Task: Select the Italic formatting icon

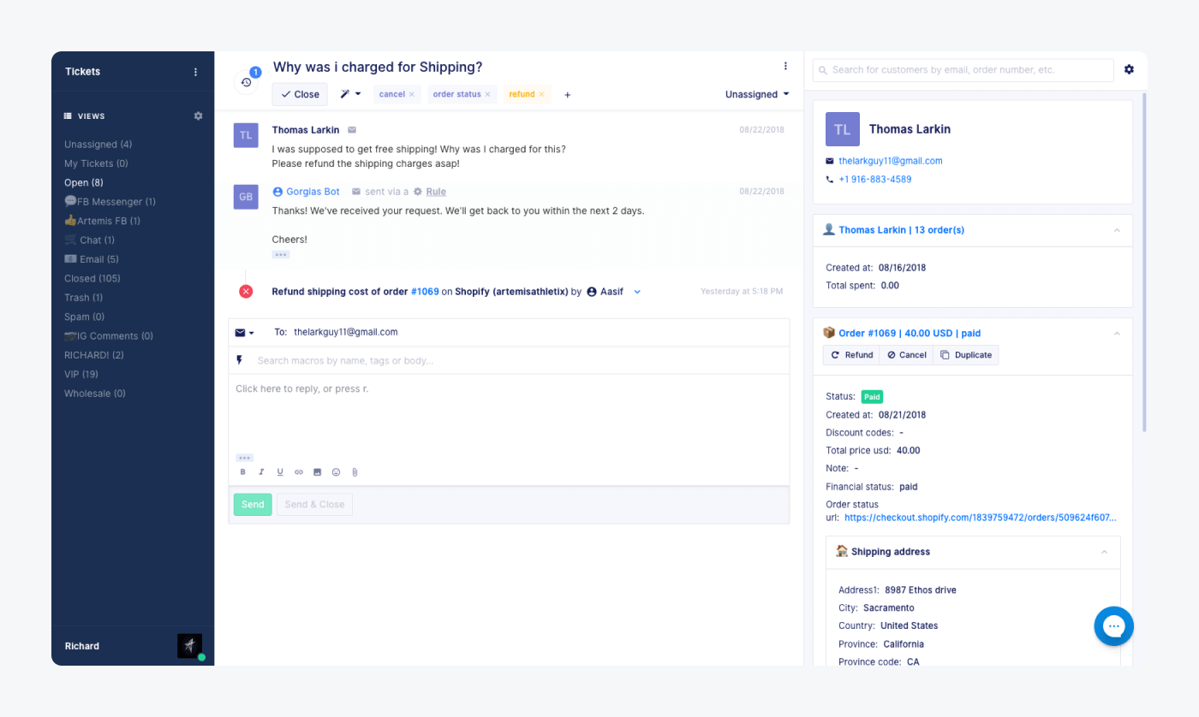Action: pos(261,471)
